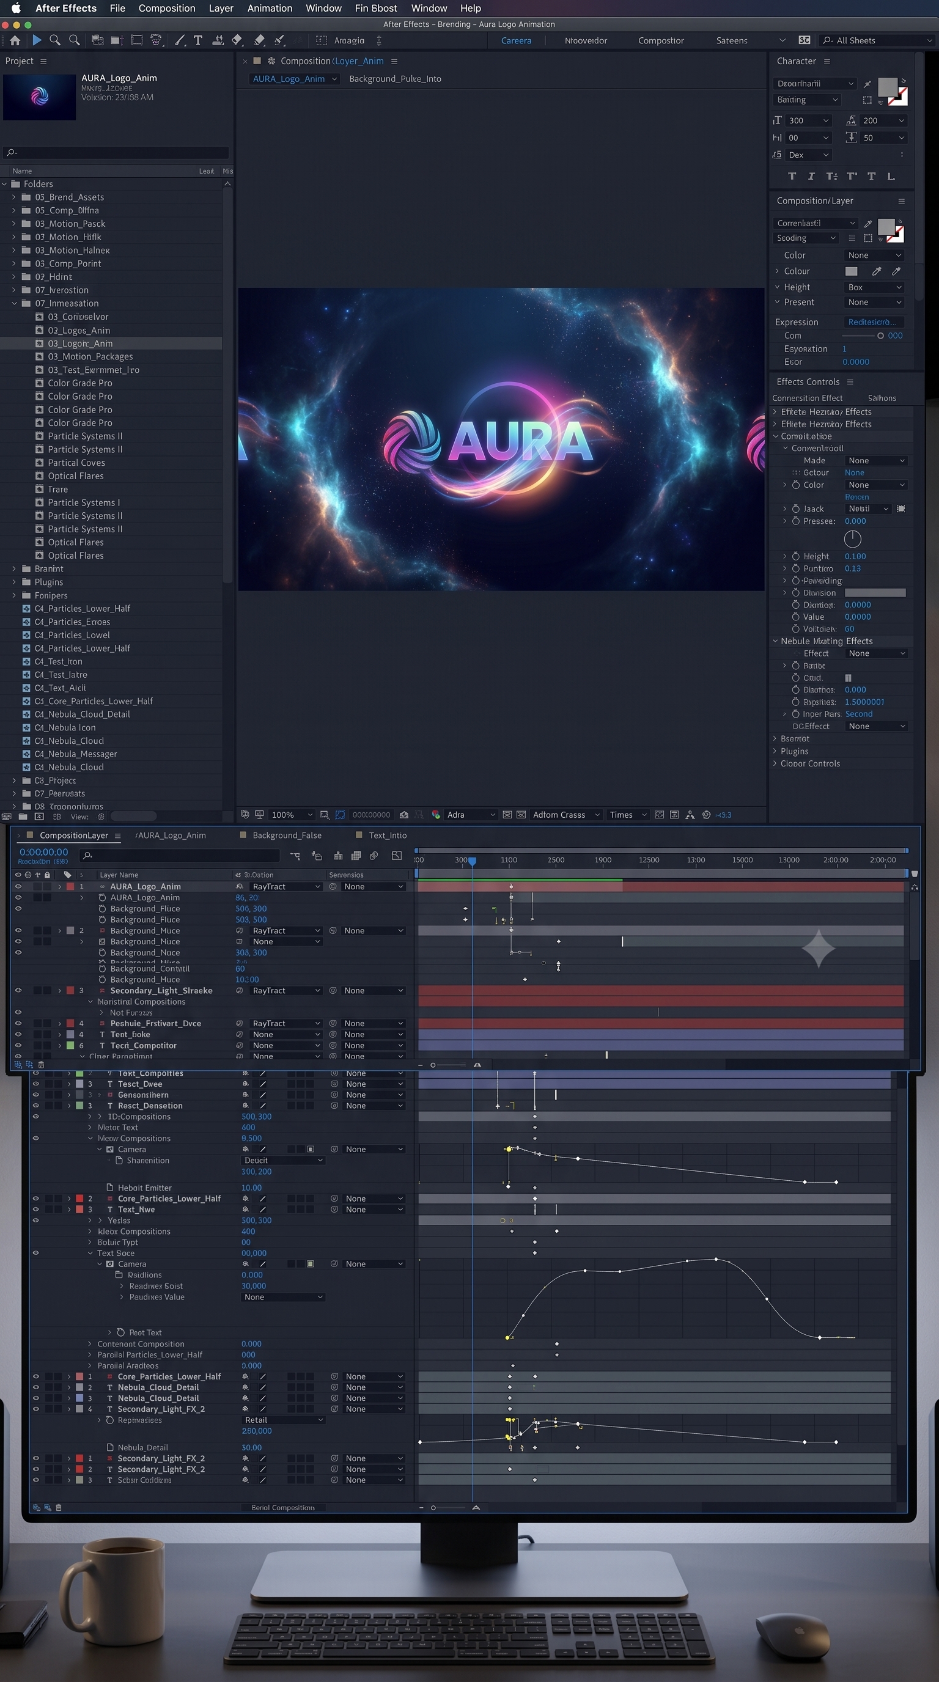The width and height of the screenshot is (939, 1682).
Task: Open the Character panel menu icon
Action: (827, 61)
